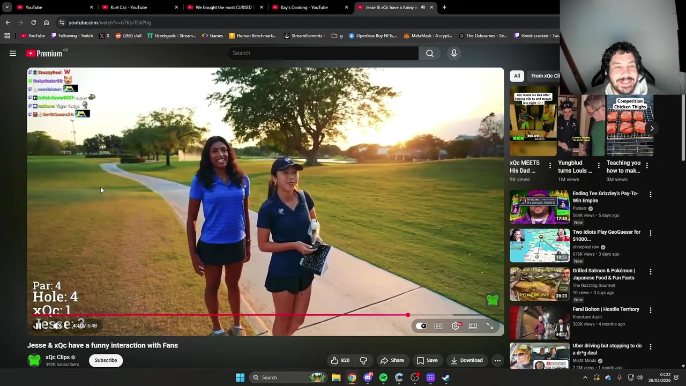Screen dimensions: 686x386
Task: Open options for Uber driving video
Action: point(651,347)
